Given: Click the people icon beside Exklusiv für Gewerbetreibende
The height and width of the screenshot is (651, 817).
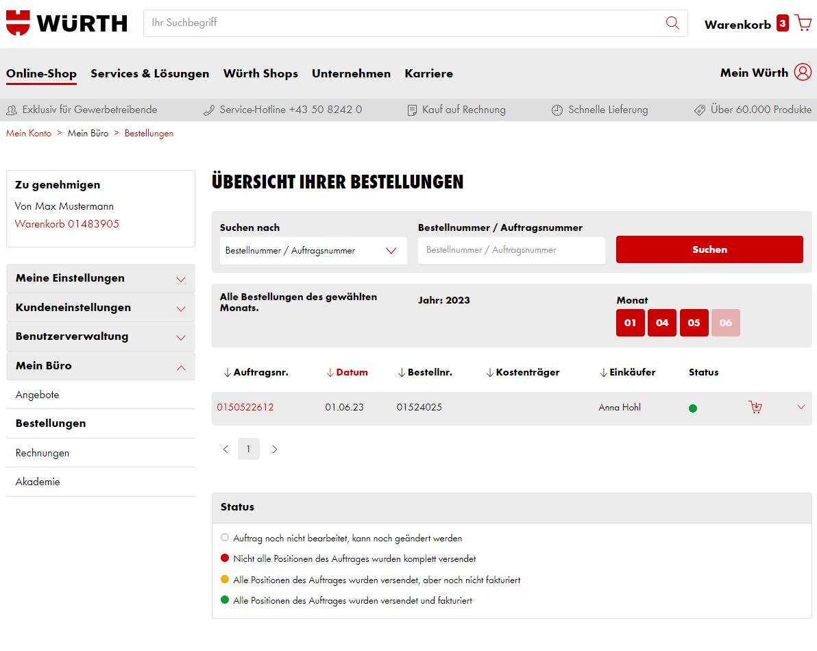Looking at the screenshot, I should [x=12, y=110].
